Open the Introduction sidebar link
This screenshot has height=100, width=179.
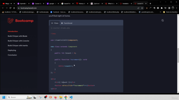13,31
